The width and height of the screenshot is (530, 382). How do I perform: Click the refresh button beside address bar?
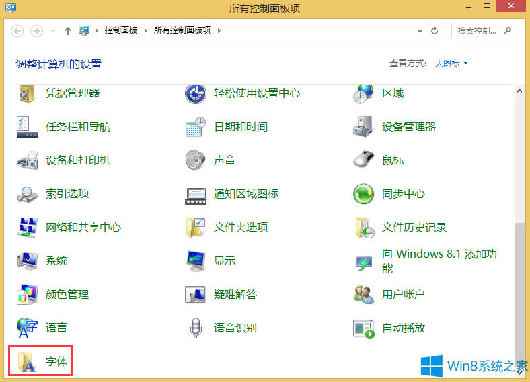pos(434,30)
